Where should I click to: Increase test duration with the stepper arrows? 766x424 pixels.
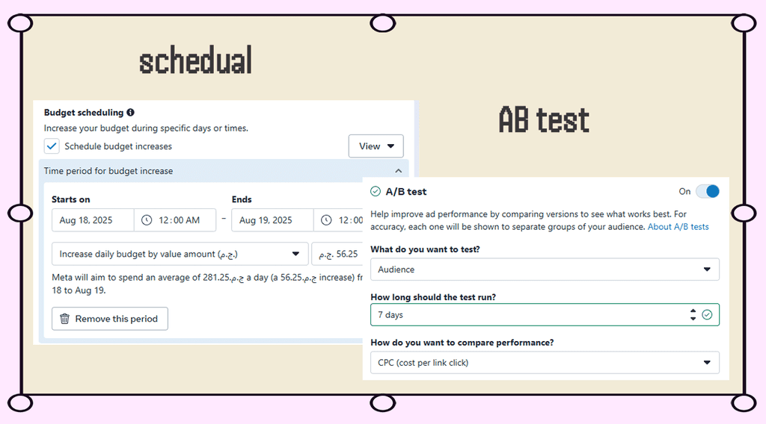[693, 311]
